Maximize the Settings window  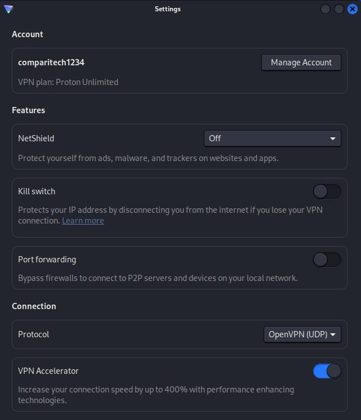click(339, 9)
